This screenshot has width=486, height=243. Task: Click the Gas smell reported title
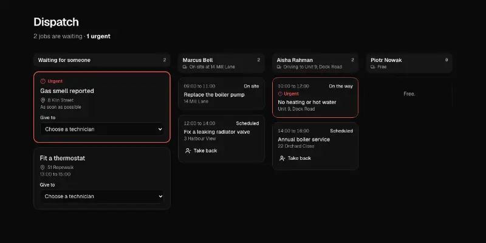(x=67, y=91)
